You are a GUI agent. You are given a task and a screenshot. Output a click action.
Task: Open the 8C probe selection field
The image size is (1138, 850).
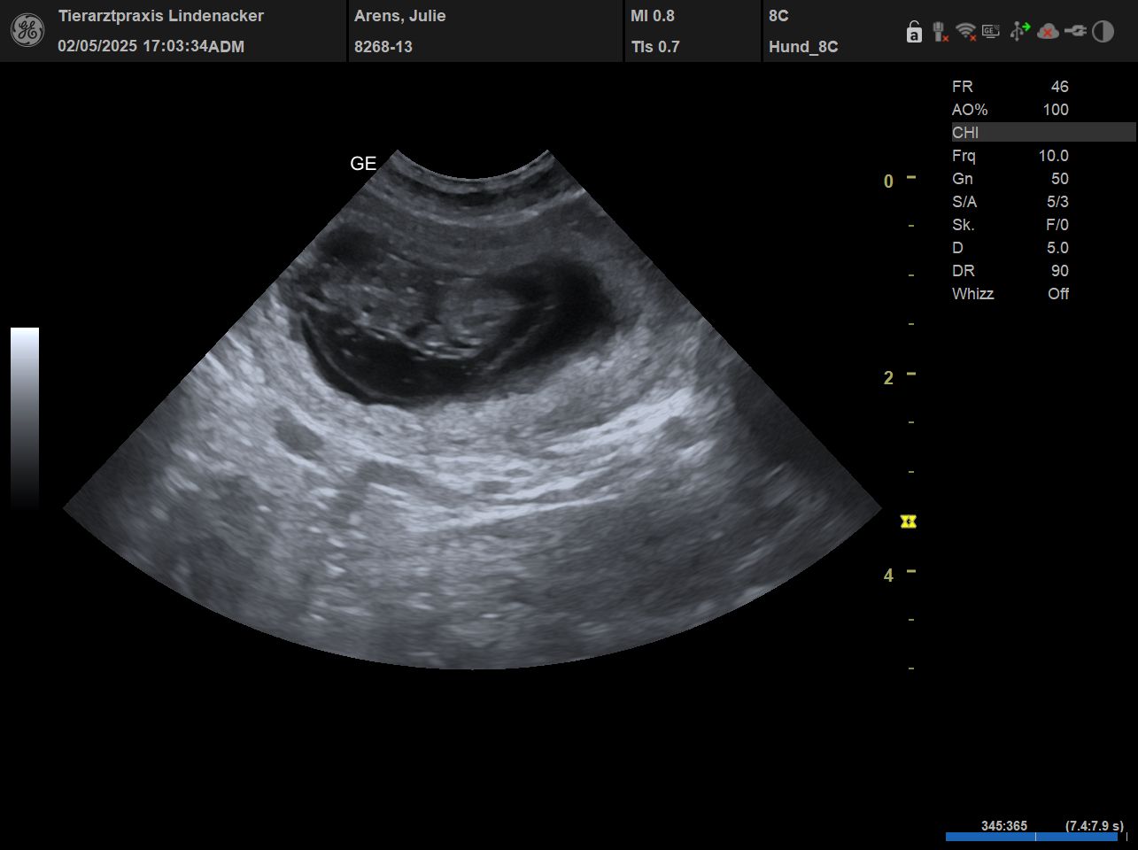tap(778, 16)
